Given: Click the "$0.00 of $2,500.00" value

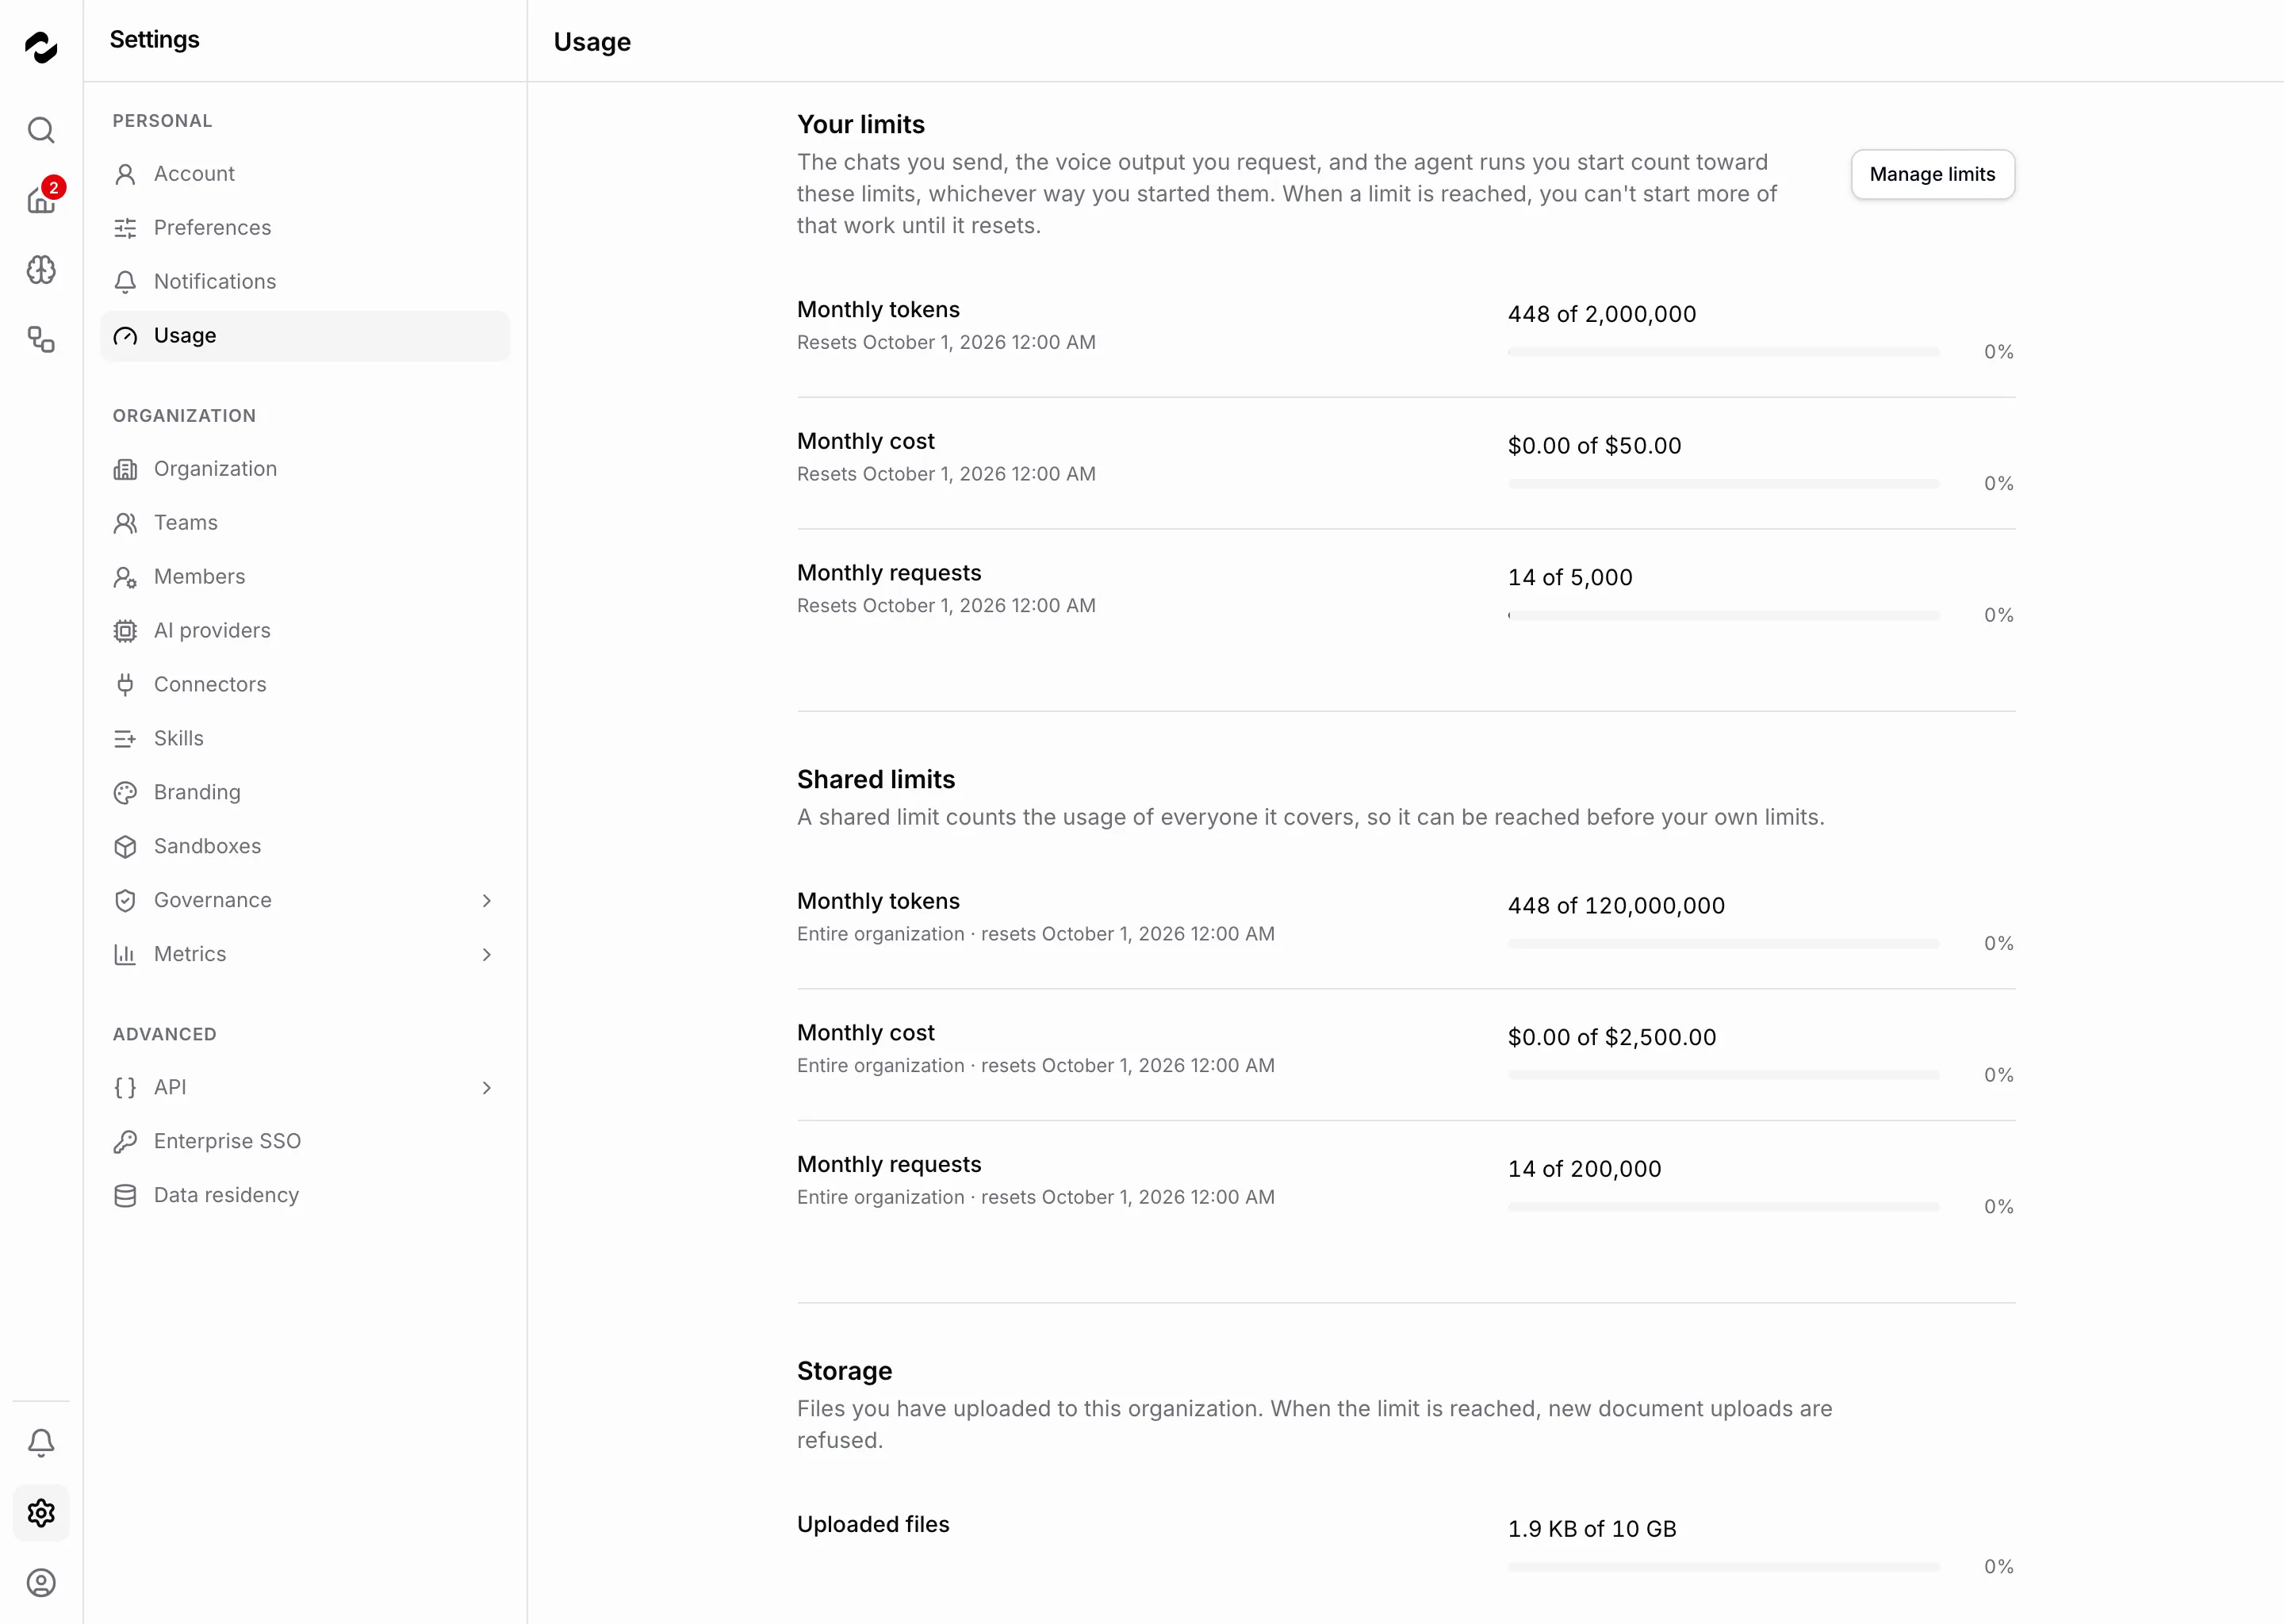Looking at the screenshot, I should pyautogui.click(x=1612, y=1038).
